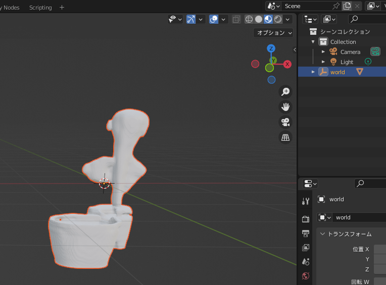Switch to solid viewport shading
This screenshot has width=386, height=285.
tap(259, 19)
